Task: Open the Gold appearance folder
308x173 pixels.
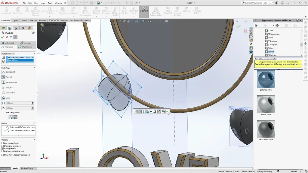Action: pos(271,48)
